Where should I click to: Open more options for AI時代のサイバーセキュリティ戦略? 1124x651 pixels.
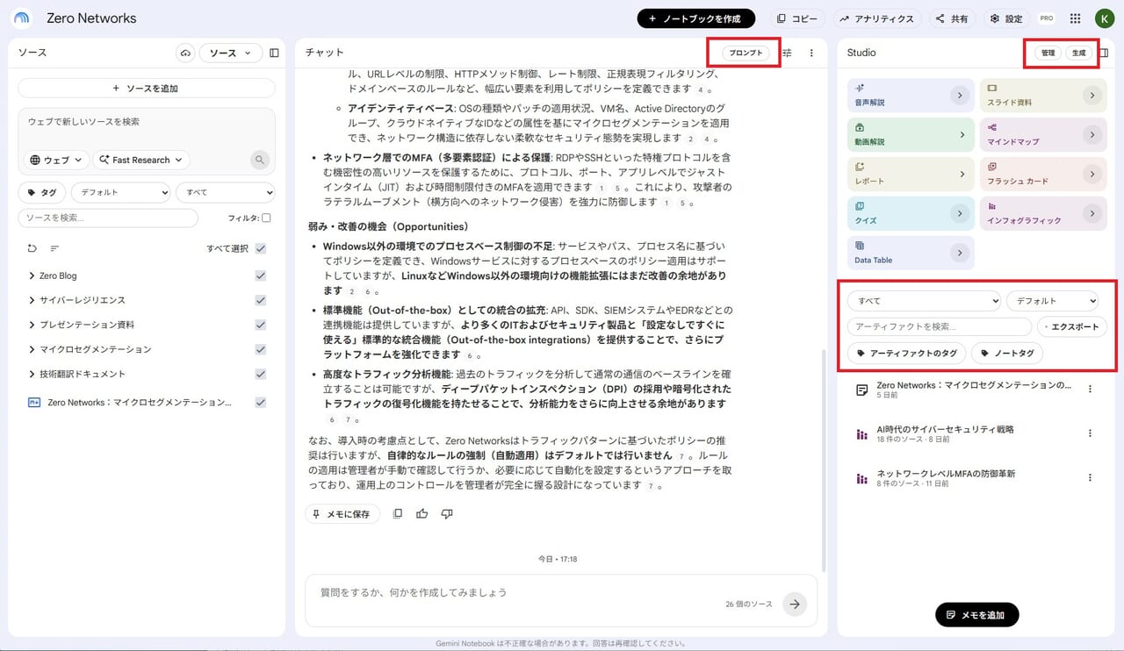point(1091,433)
